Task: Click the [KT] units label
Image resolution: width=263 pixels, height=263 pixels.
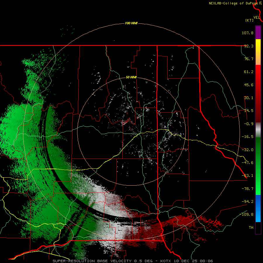Action: [250, 20]
